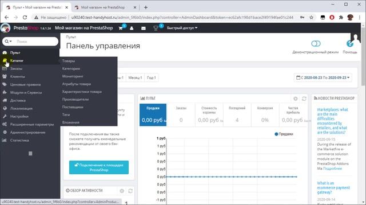Select the Месяц-1 period button
The width and height of the screenshot is (366, 205).
pyautogui.click(x=135, y=77)
